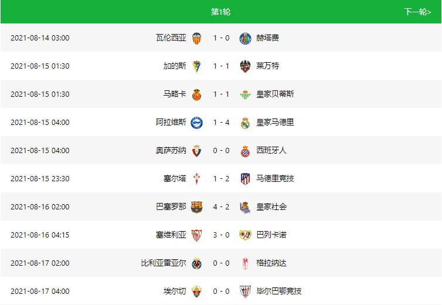This screenshot has height=305, width=442.
Task: Click the Real Betis green crest
Action: (x=245, y=94)
